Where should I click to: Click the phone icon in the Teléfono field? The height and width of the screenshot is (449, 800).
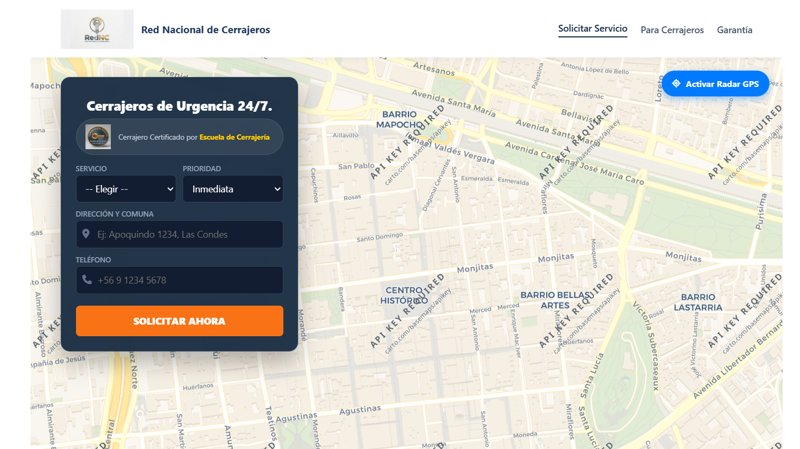pyautogui.click(x=87, y=279)
